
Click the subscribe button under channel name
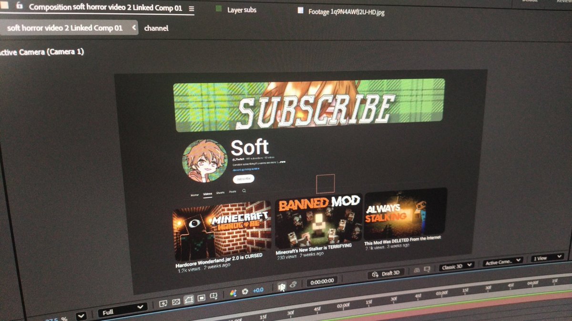tap(244, 179)
